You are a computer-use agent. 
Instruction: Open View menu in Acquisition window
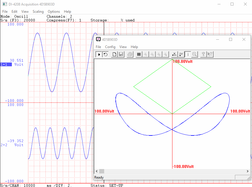coord(25,12)
